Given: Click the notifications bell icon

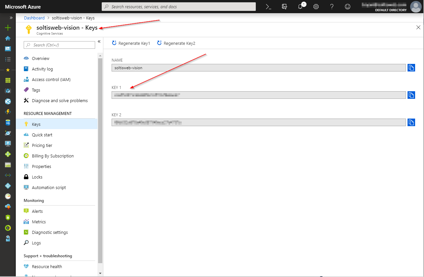Looking at the screenshot, I should pyautogui.click(x=300, y=7).
